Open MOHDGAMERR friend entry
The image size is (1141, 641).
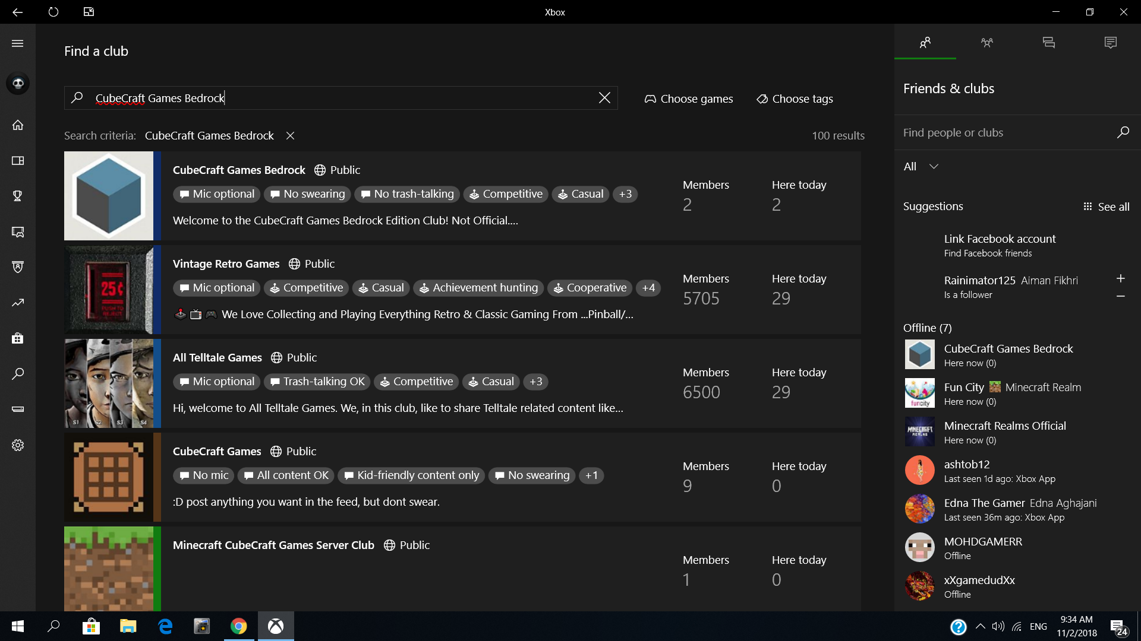click(x=1017, y=548)
